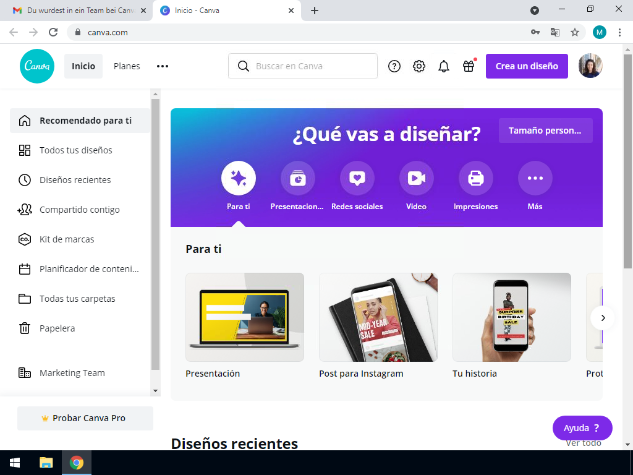The width and height of the screenshot is (633, 475).
Task: Click the Chrome taskbar icon
Action: pos(76,463)
